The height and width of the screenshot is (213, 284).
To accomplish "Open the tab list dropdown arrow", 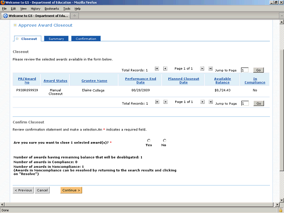I will (x=282, y=16).
